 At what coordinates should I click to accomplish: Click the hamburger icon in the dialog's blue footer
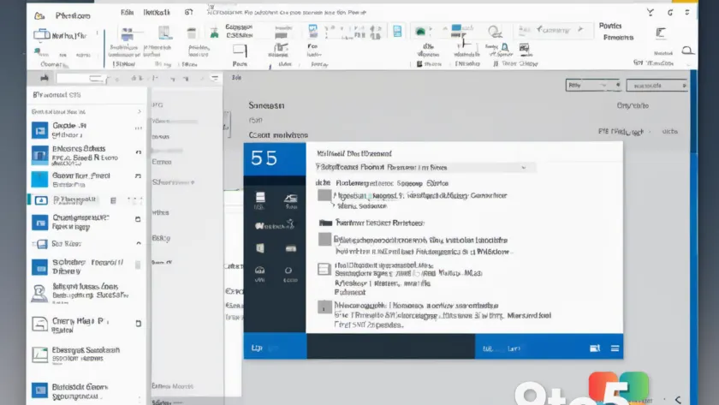point(615,348)
